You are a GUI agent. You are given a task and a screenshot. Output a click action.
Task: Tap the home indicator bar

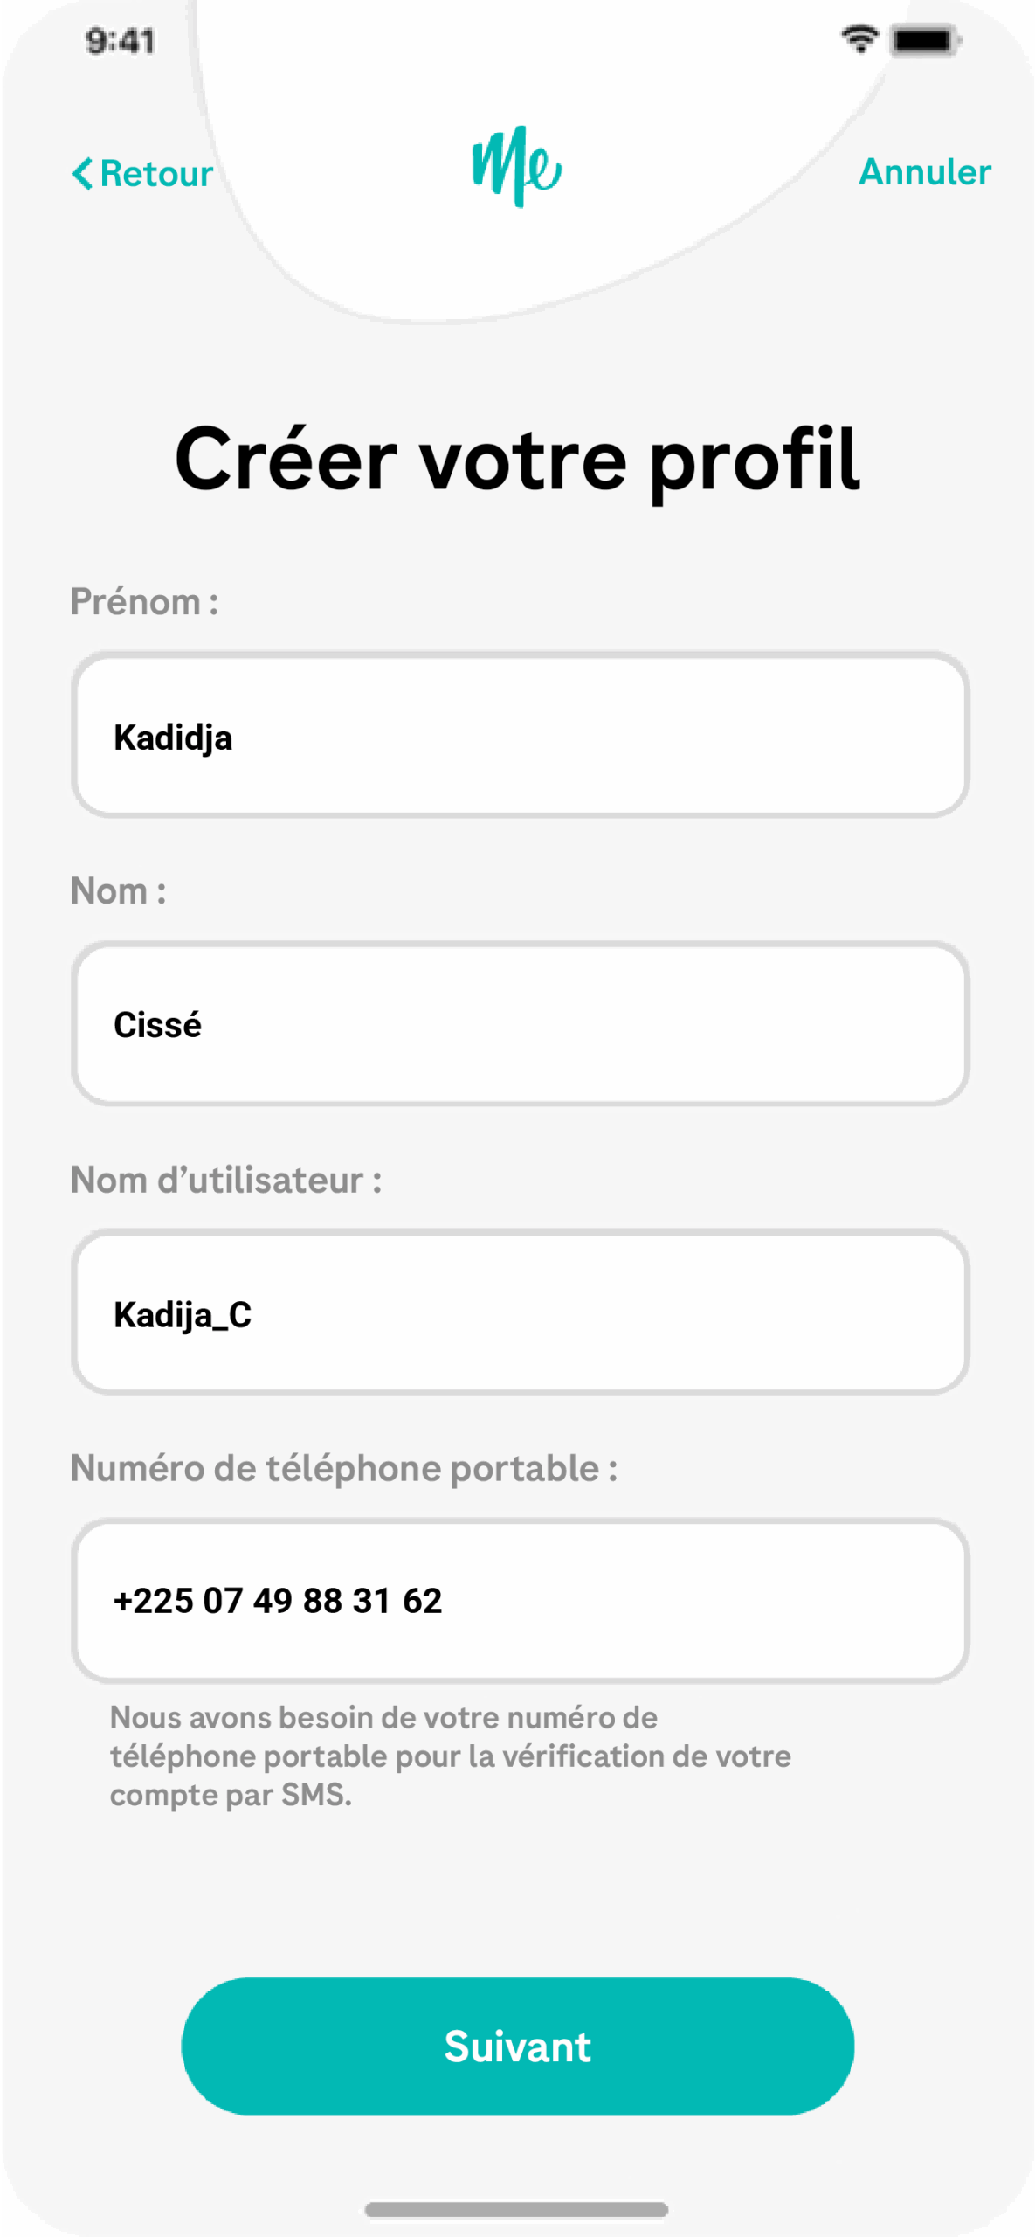(x=517, y=2210)
